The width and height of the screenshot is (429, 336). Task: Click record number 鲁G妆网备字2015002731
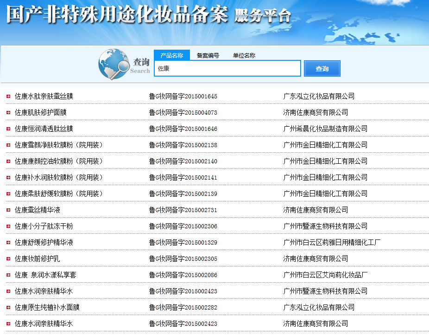pos(183,210)
